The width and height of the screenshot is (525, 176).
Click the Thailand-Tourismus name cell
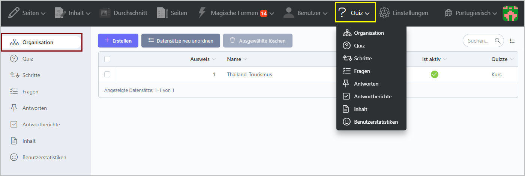[x=249, y=74]
